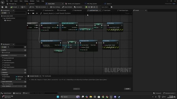This screenshot has width=177, height=99.
Task: Navigate back in graph history
Action: (x=33, y=13)
